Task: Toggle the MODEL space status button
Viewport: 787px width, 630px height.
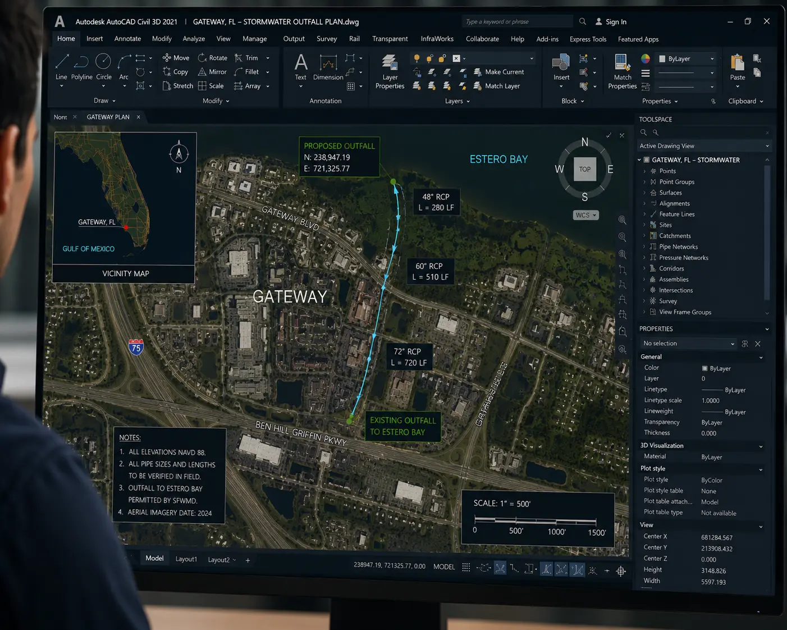Action: pos(444,567)
